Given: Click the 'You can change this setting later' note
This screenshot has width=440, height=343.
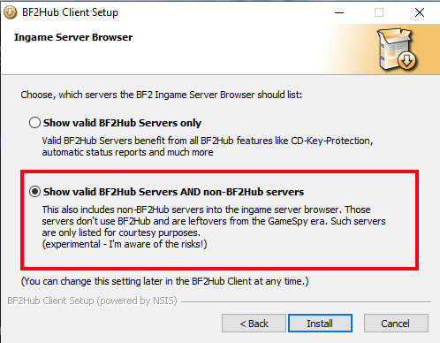Looking at the screenshot, I should point(165,281).
